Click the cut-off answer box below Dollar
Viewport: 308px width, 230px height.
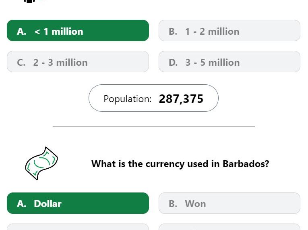click(x=78, y=227)
